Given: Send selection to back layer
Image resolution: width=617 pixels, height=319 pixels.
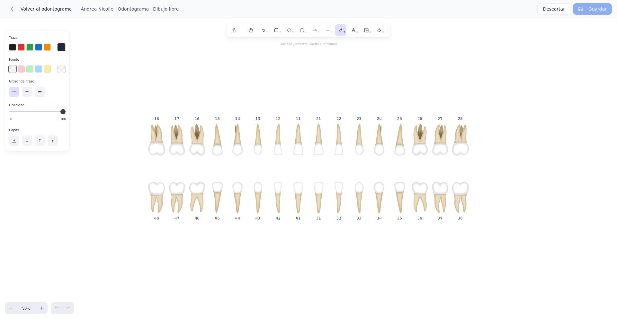Looking at the screenshot, I should [x=14, y=141].
